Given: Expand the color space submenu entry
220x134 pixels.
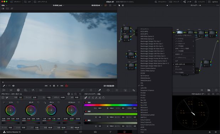Looking at the screenshot, I should (x=184, y=64).
